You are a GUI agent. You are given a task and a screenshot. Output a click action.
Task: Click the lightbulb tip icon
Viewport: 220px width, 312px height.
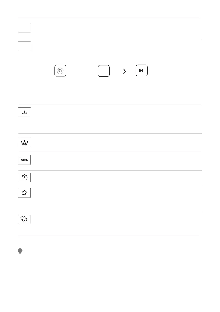(x=20, y=251)
